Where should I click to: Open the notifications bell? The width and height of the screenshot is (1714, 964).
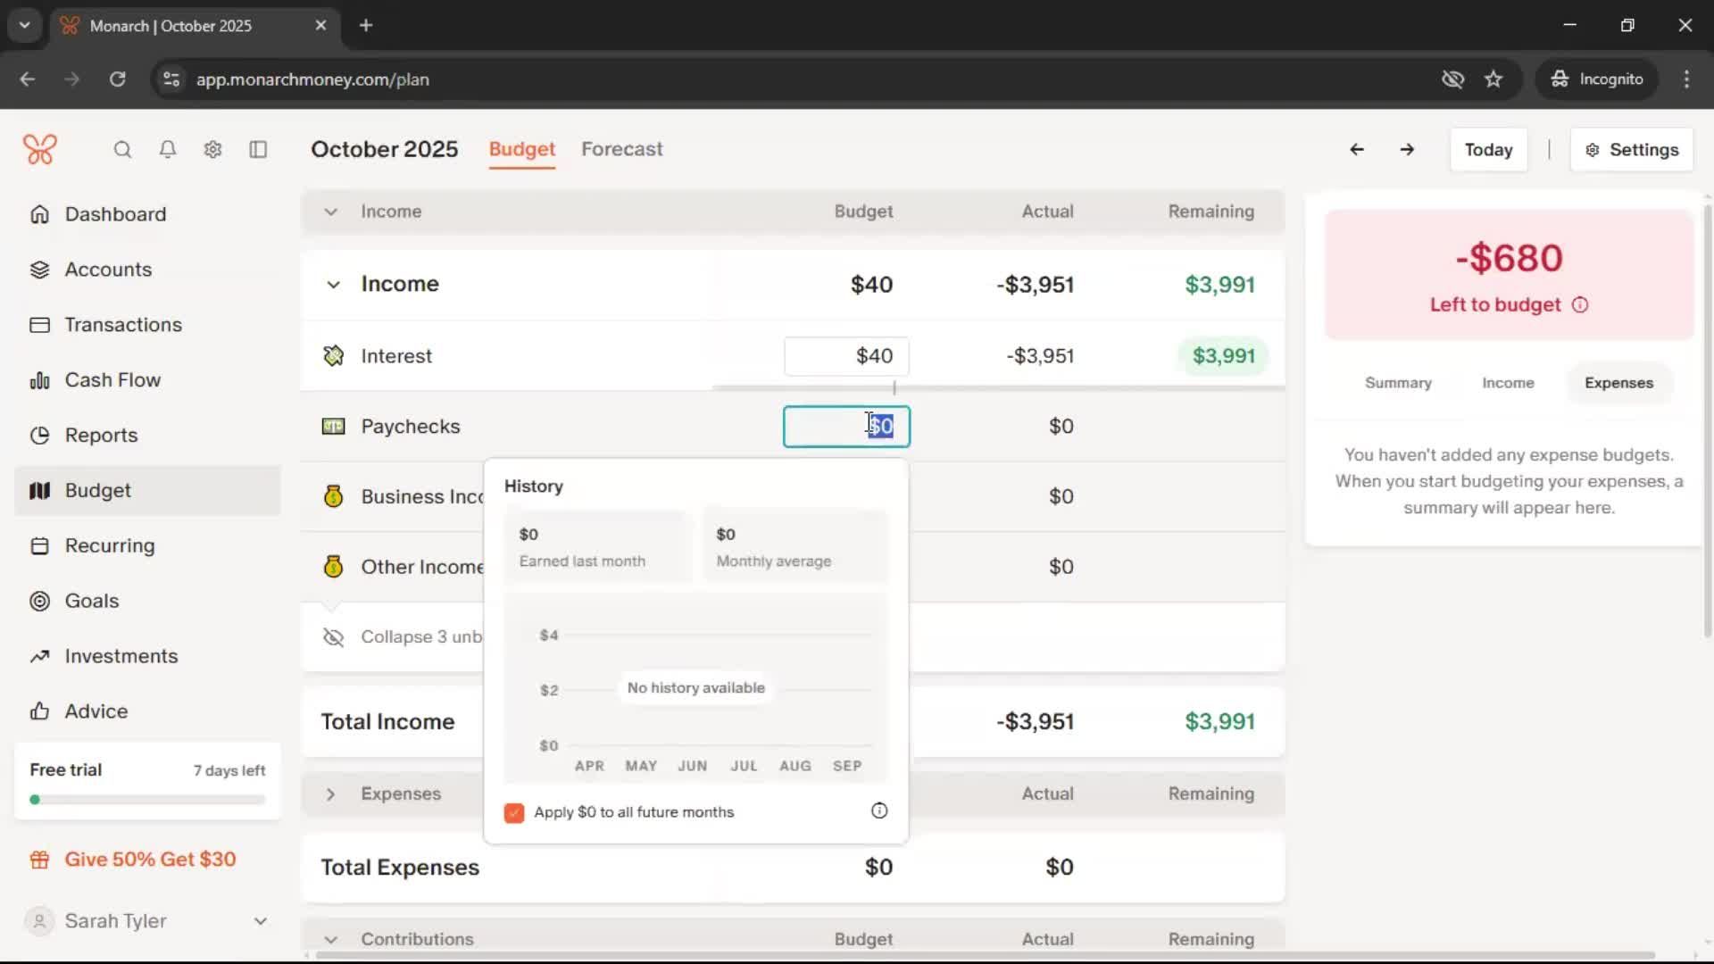point(167,150)
